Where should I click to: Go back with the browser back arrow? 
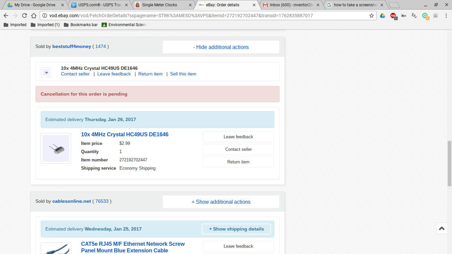pos(6,16)
